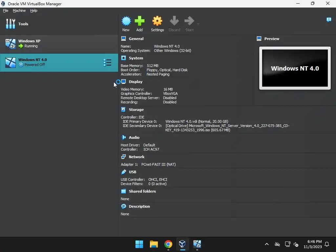Click the OHCI, EHCI USB controller value

click(158, 179)
